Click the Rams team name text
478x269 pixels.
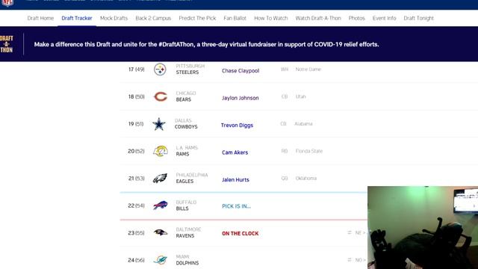182,154
